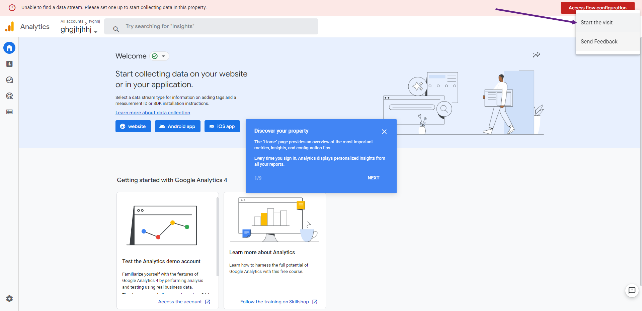The height and width of the screenshot is (311, 642).
Task: Click the 1/9 step counter text
Action: (x=258, y=178)
